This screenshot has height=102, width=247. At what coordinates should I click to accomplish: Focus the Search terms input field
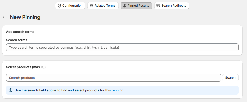[x=122, y=47]
